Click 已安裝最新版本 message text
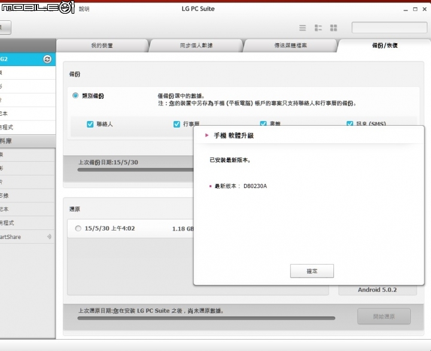This screenshot has height=351, width=431. point(230,160)
